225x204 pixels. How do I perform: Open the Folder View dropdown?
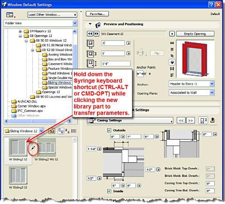click(40, 23)
